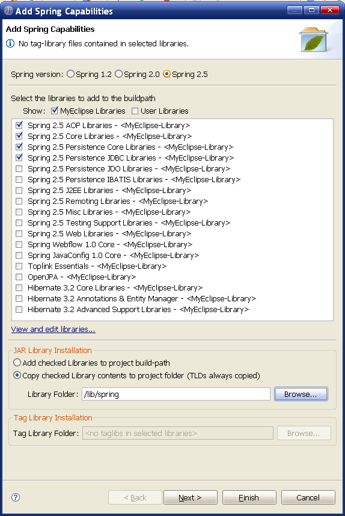This screenshot has width=345, height=516.
Task: Enable the User Libraries checkbox
Action: (x=135, y=111)
